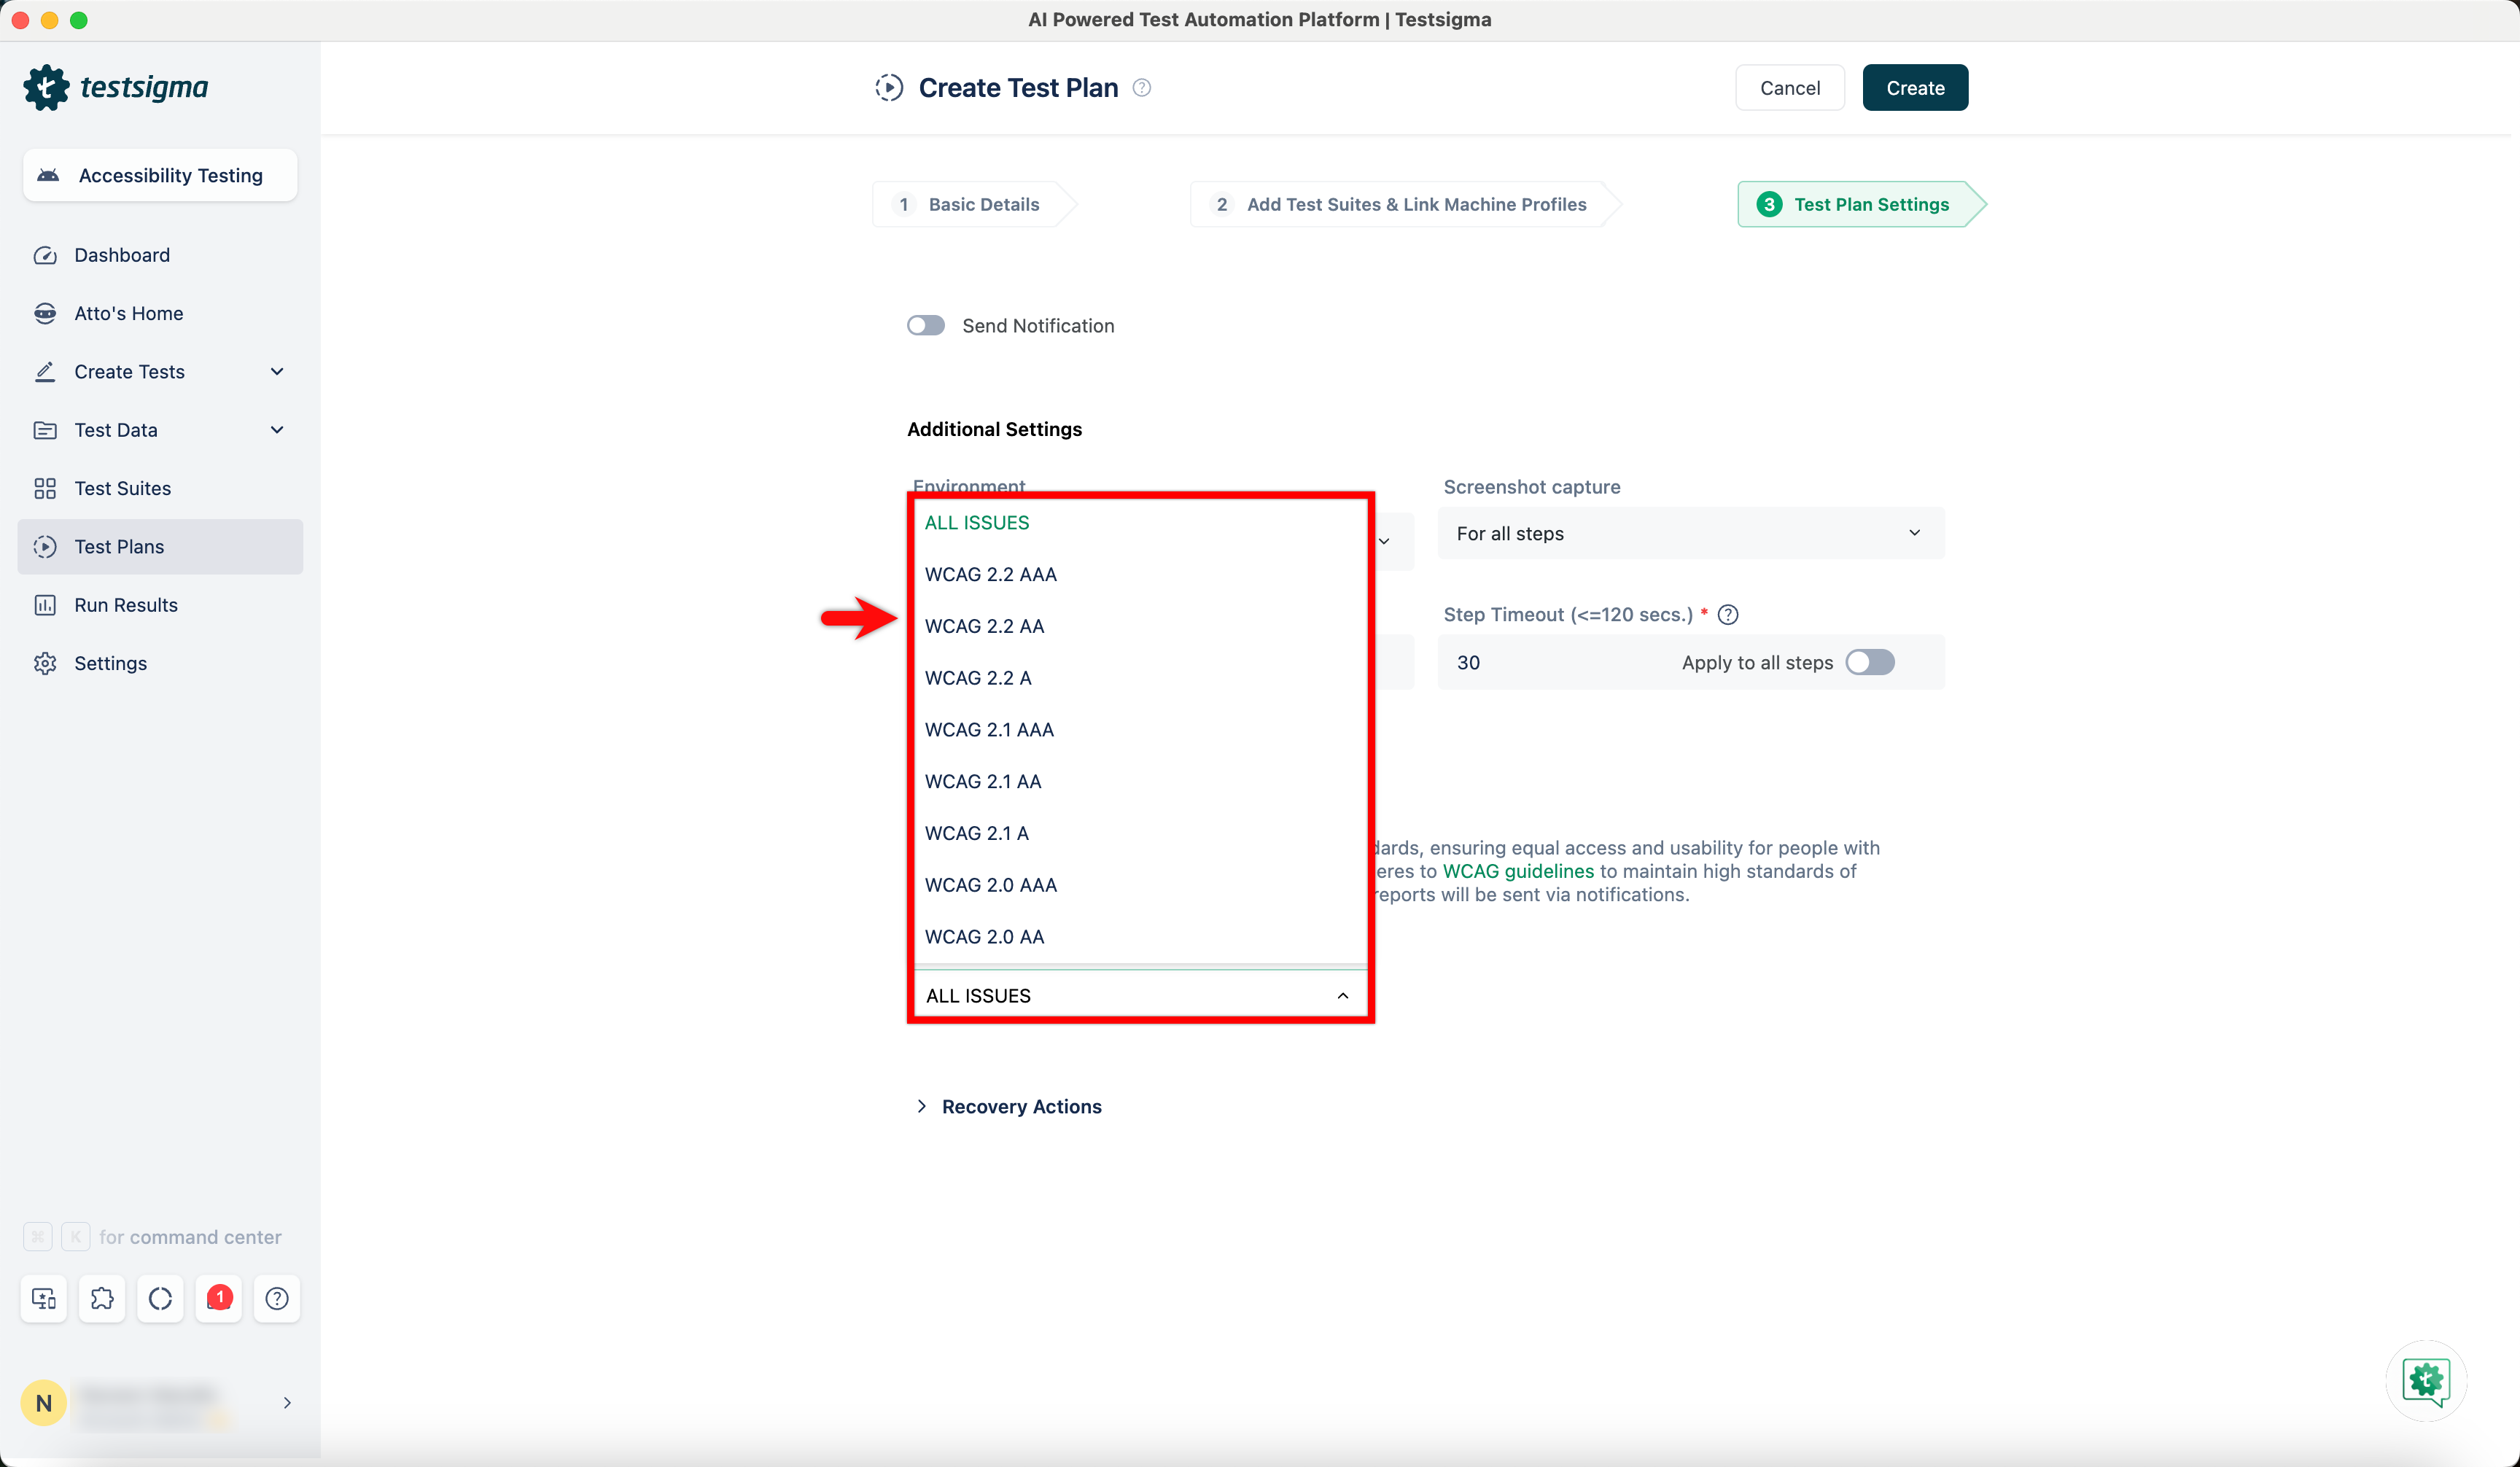Open Run Results in sidebar
Image resolution: width=2520 pixels, height=1467 pixels.
coord(126,605)
